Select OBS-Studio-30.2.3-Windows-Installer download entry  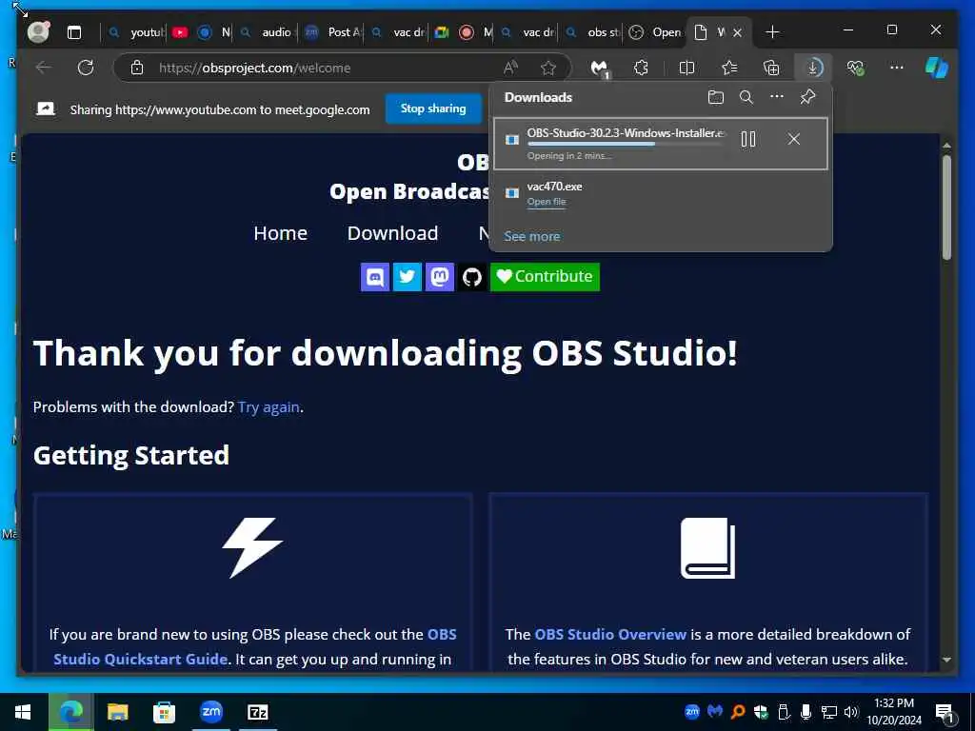(x=661, y=144)
